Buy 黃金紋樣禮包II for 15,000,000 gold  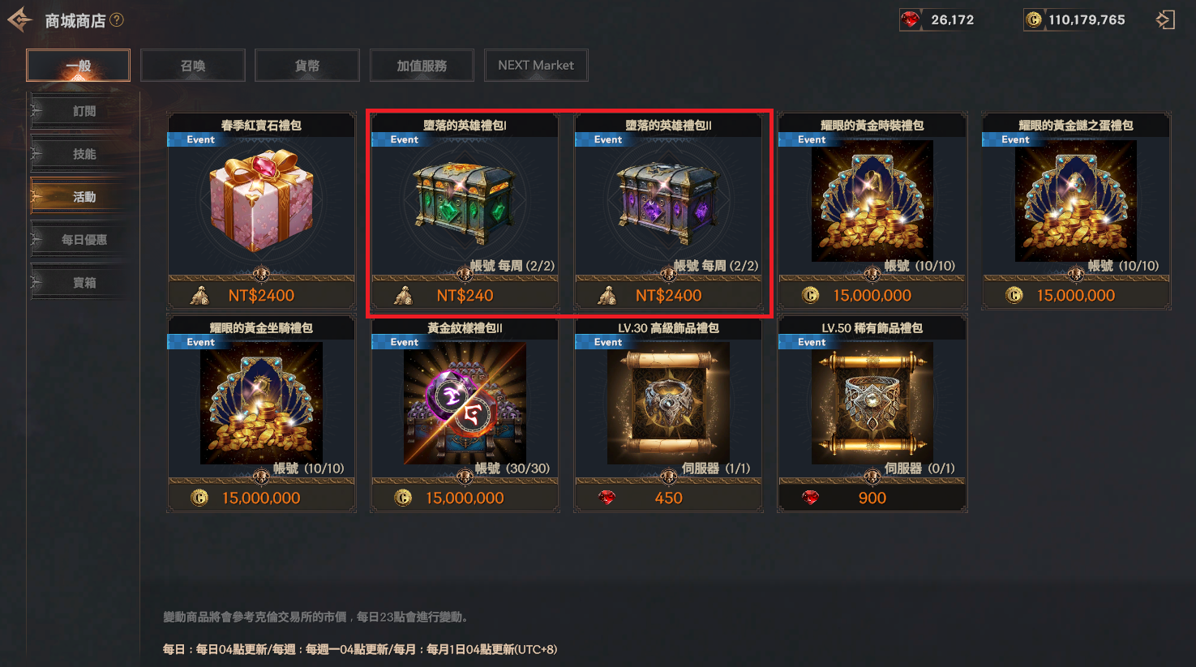tap(465, 498)
